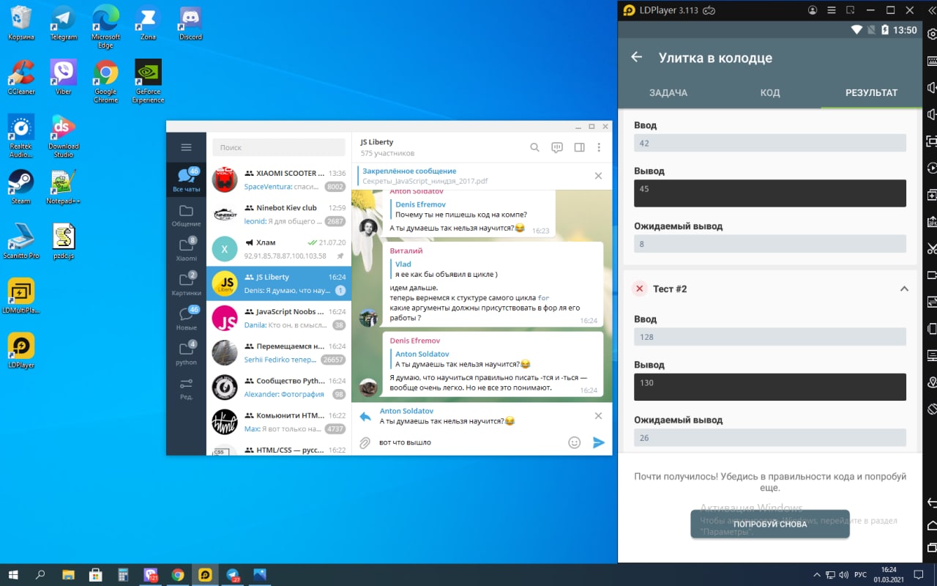
Task: Open Chrome from taskbar
Action: point(177,575)
